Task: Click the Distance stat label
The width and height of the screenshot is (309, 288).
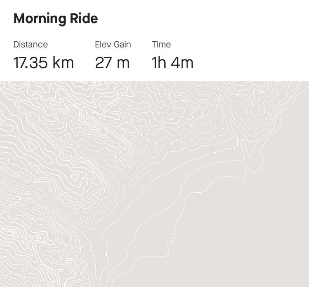Action: click(x=30, y=45)
